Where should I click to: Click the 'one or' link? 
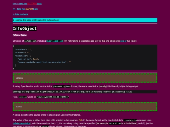click(x=123, y=41)
